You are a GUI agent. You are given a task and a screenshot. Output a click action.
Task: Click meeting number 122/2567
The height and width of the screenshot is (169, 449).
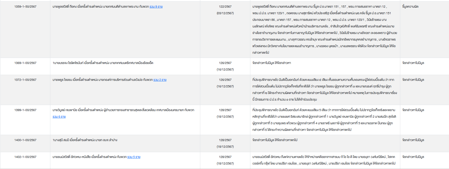[x=225, y=7]
